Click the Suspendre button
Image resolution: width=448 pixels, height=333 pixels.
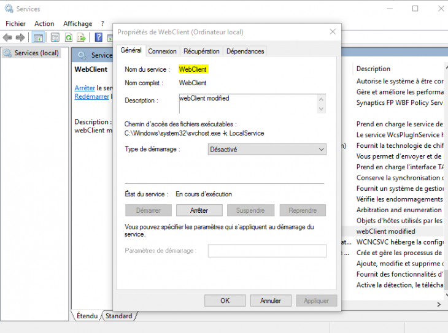click(x=250, y=210)
